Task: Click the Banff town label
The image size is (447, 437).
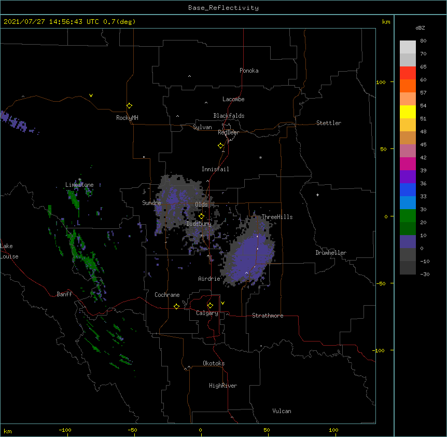Action: pos(64,294)
